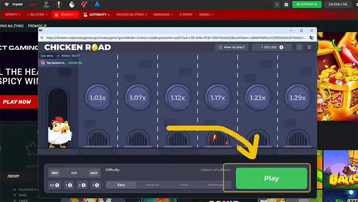
Task: Click the popup URL address bar
Action: [176, 38]
